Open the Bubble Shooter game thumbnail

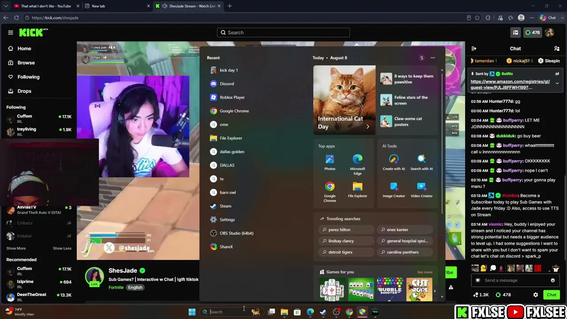point(390,289)
